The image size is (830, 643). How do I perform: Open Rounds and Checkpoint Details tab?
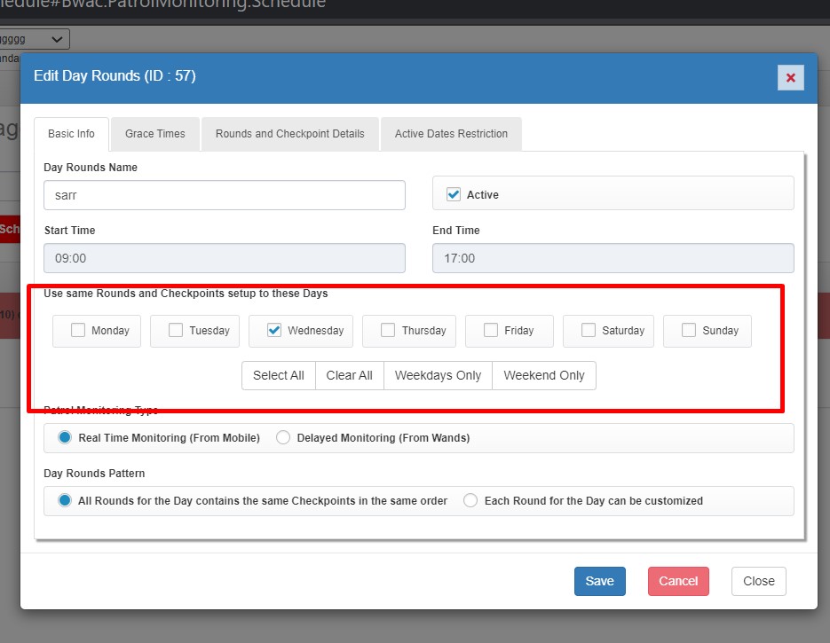coord(289,134)
